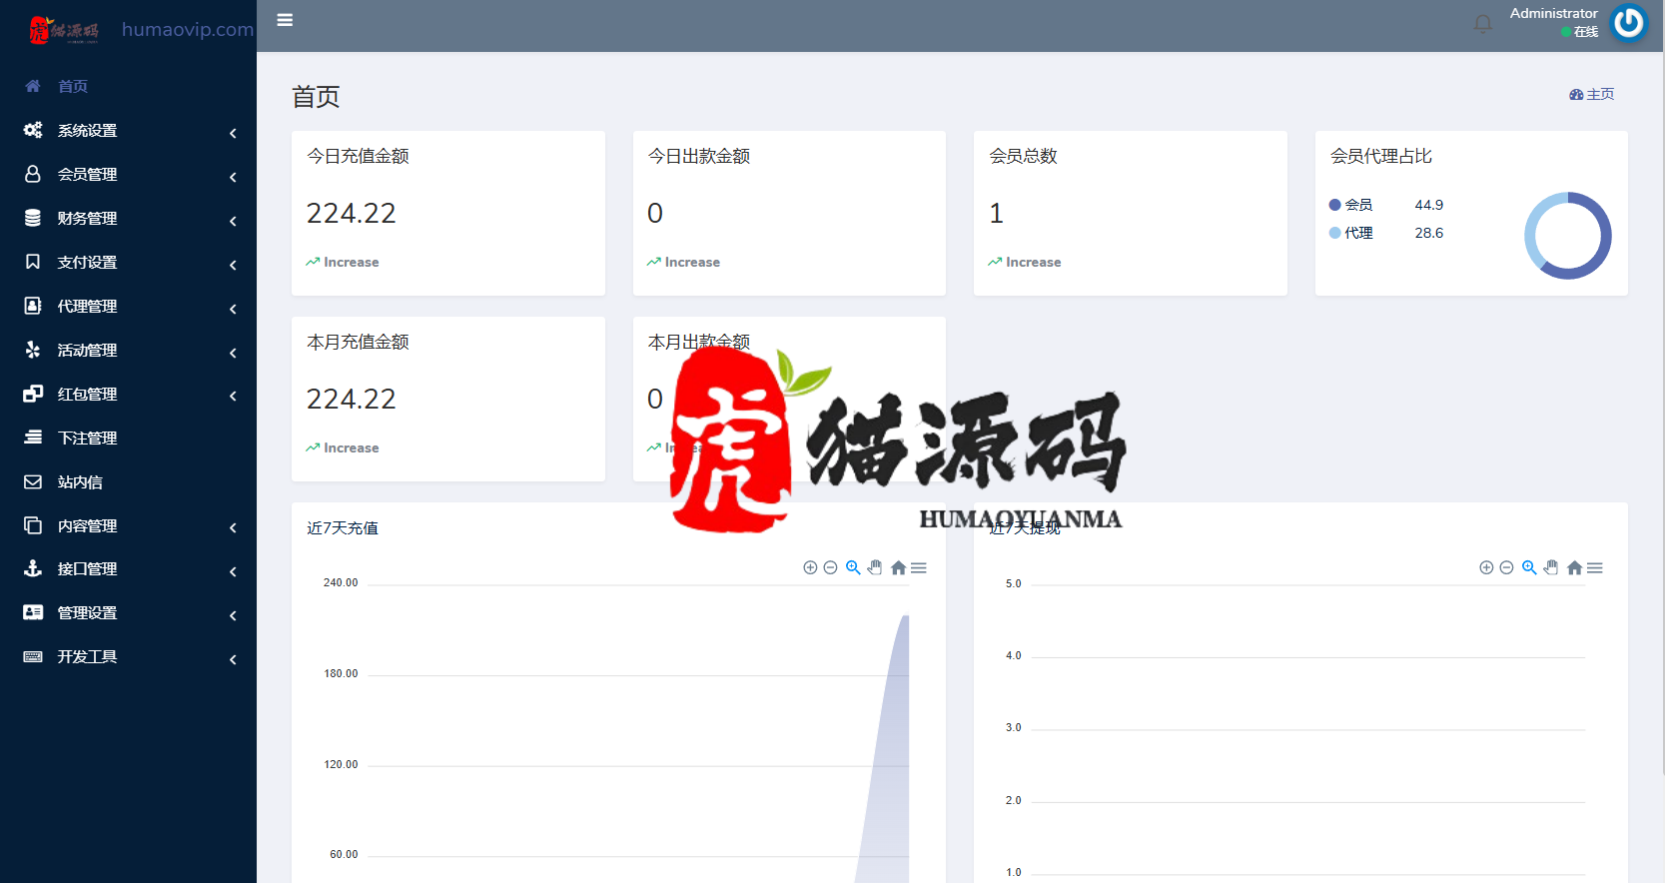Open the menu on 近7天提现 chart
This screenshot has width=1665, height=883.
tap(1595, 567)
